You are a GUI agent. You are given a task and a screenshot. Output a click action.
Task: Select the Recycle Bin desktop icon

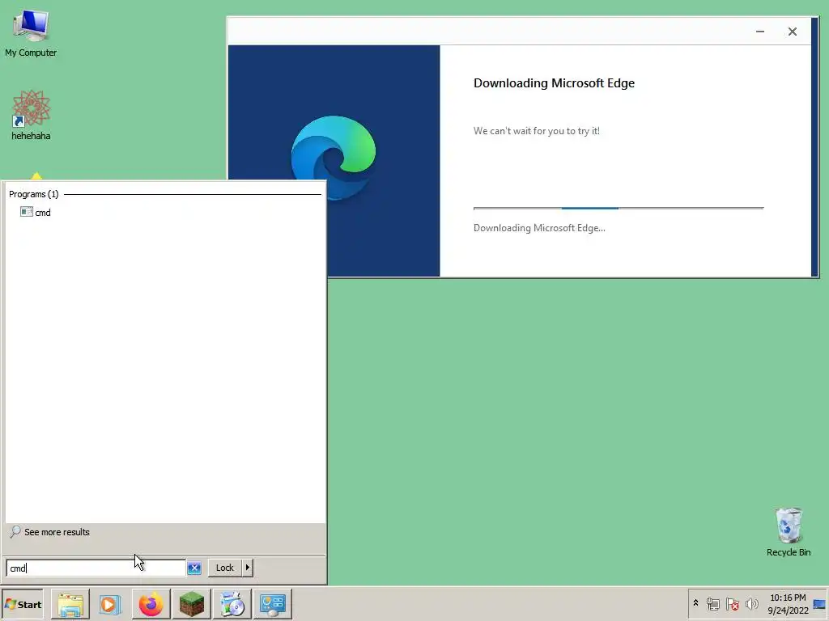tap(789, 532)
